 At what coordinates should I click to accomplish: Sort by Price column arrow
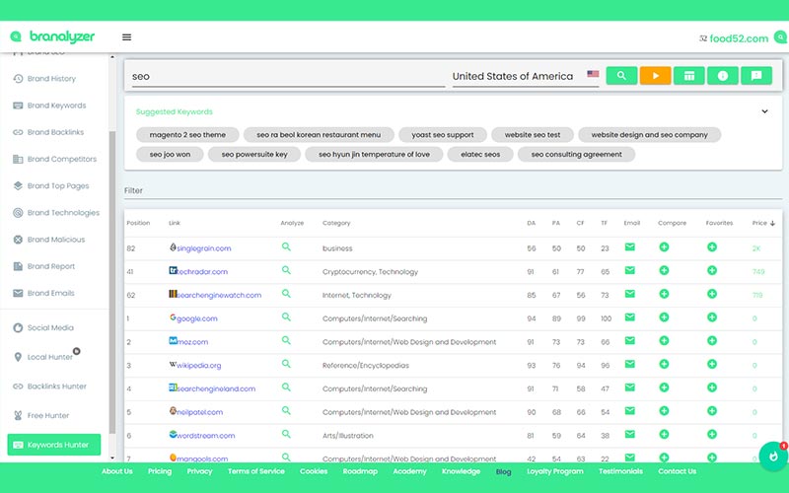point(772,223)
